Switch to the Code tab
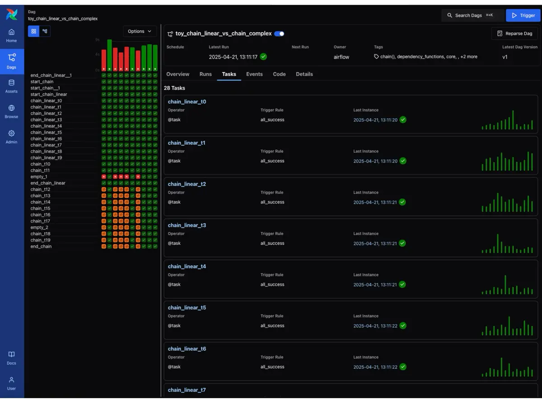Viewport: 542px width, 400px height. coord(279,74)
